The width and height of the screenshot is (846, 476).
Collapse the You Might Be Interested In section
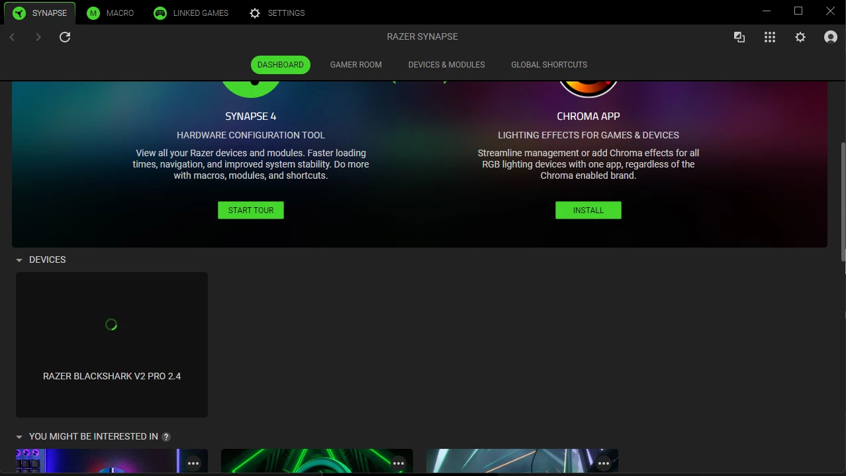click(x=19, y=437)
